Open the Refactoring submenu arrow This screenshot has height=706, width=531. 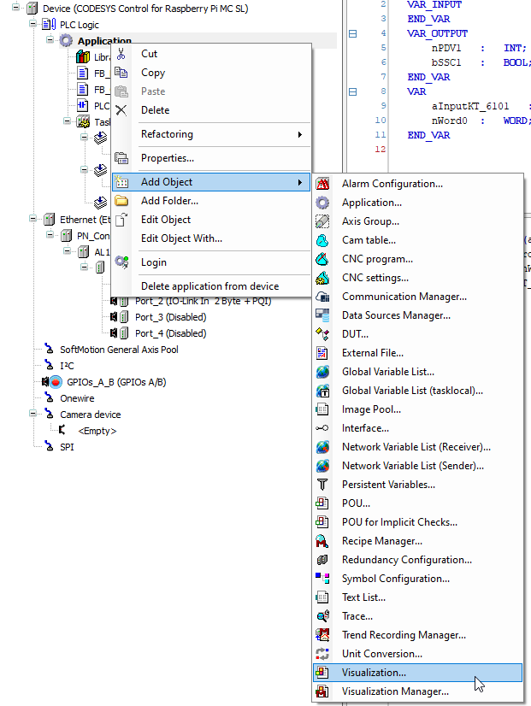pos(300,135)
